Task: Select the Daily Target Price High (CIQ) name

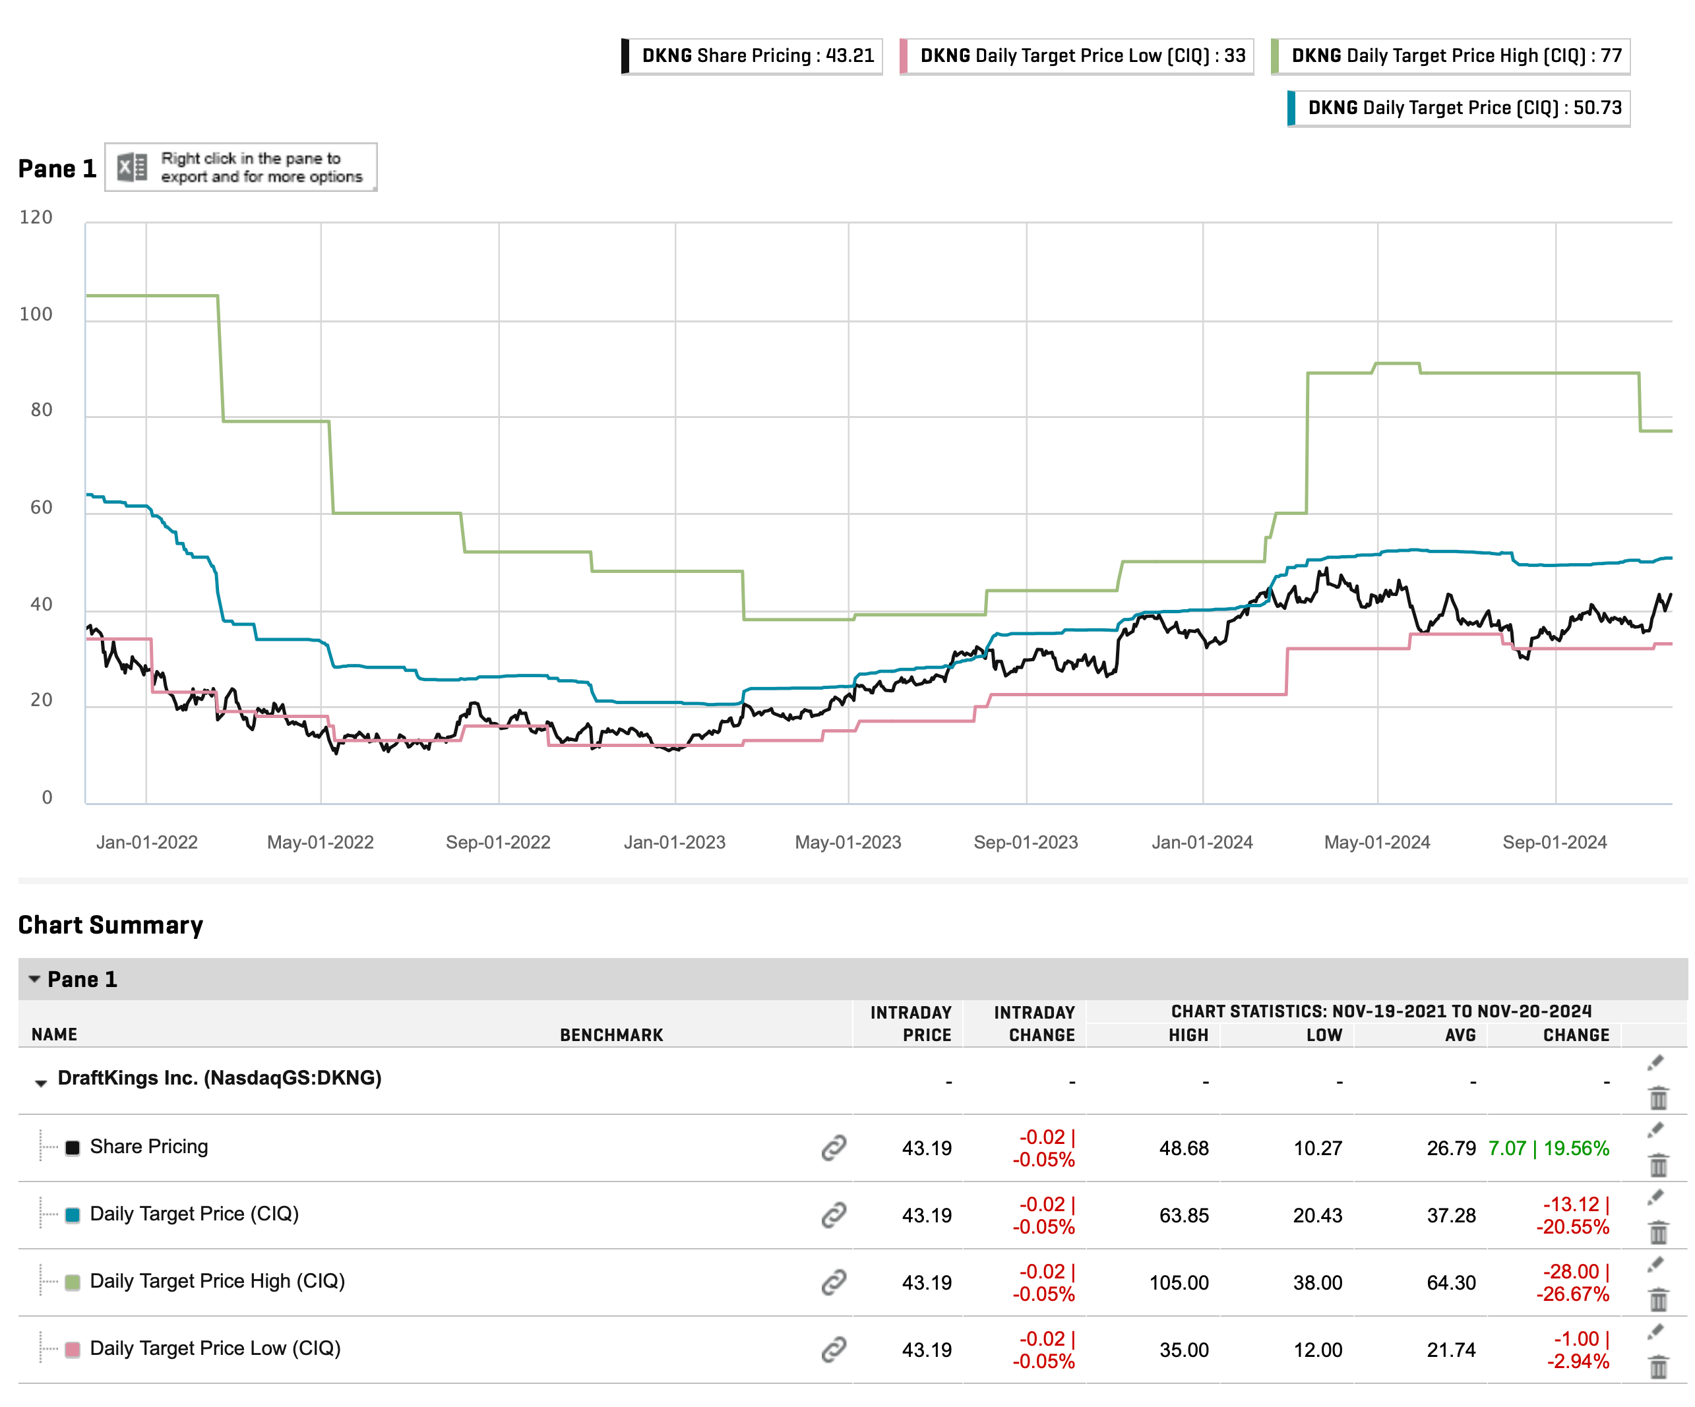Action: pyautogui.click(x=217, y=1280)
